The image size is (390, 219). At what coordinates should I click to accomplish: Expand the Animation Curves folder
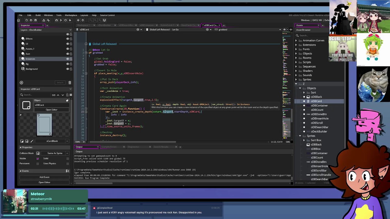[x=296, y=40]
